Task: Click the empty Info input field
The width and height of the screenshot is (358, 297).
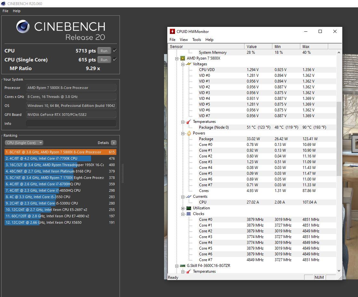Action: click(71, 124)
